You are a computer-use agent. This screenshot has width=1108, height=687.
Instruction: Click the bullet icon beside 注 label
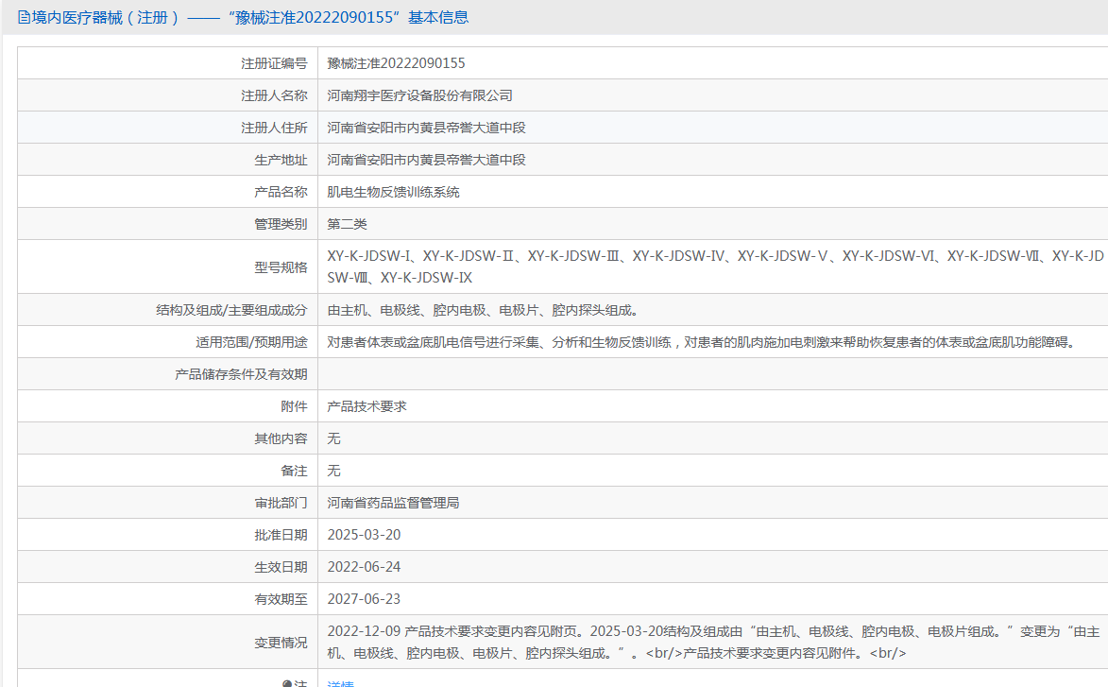click(287, 684)
